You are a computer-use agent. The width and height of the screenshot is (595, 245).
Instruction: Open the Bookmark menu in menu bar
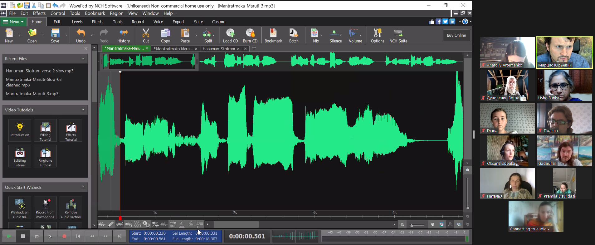tap(95, 13)
